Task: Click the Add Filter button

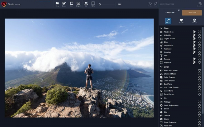Action: point(170,12)
